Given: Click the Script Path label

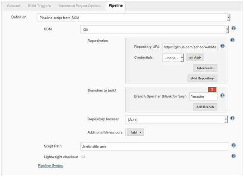Looking at the screenshot, I should click(x=52, y=146).
